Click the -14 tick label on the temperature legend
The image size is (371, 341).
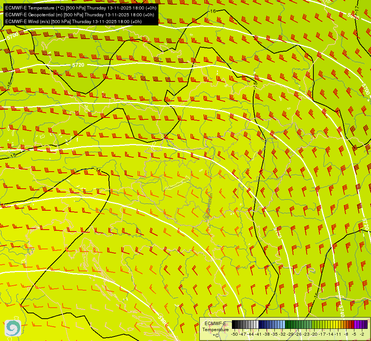(330, 335)
